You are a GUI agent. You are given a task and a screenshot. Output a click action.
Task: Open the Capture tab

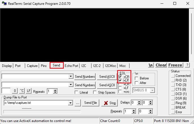[32, 66]
